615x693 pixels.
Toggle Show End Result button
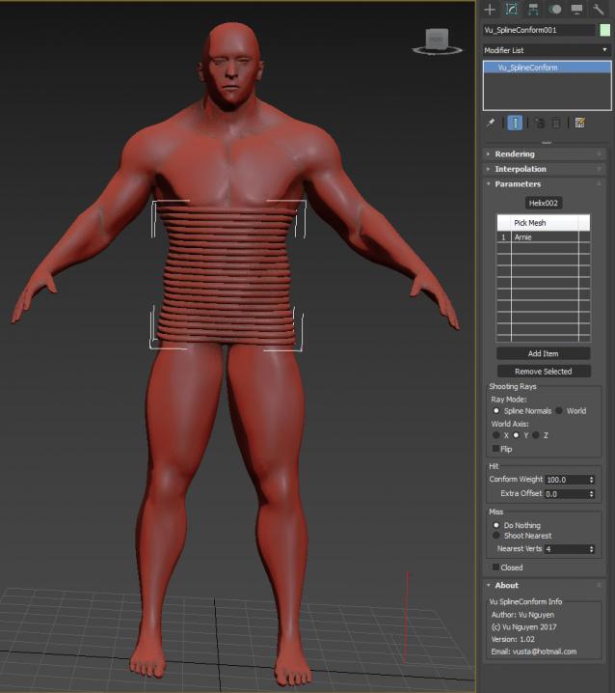(516, 123)
